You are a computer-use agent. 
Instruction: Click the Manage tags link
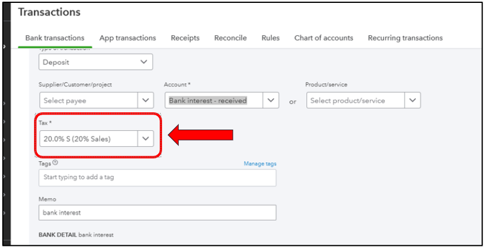(260, 164)
